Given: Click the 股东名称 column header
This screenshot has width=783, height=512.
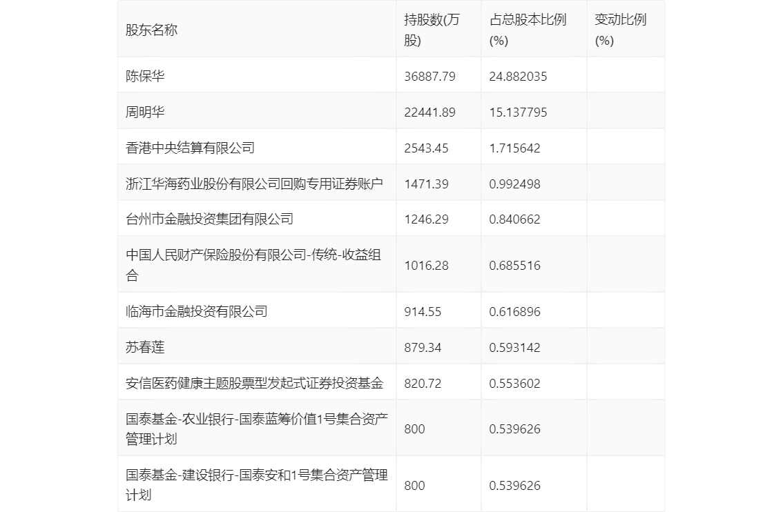Looking at the screenshot, I should tap(152, 30).
